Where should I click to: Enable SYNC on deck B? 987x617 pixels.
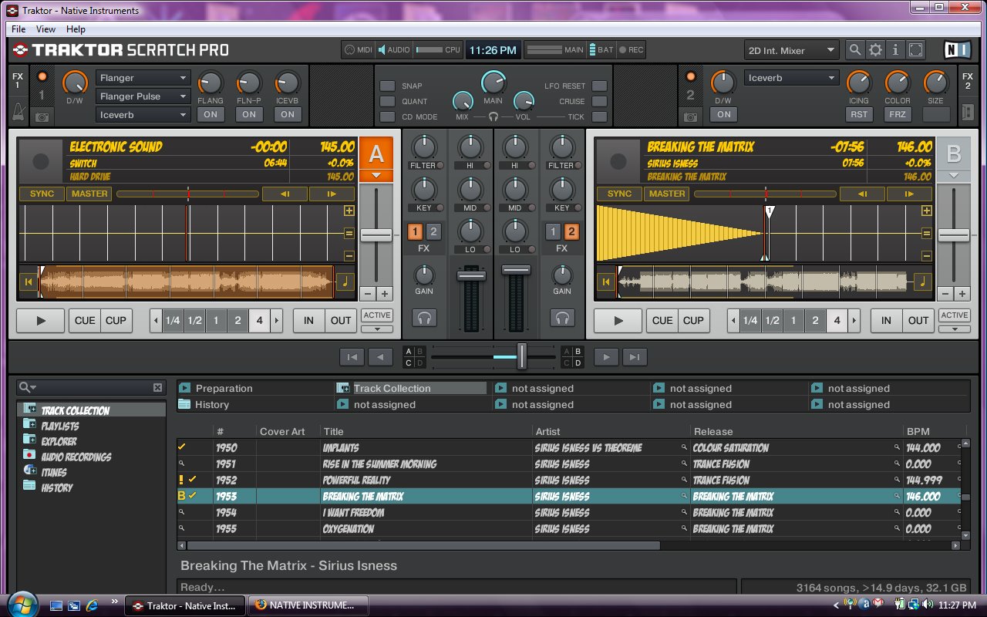(618, 194)
